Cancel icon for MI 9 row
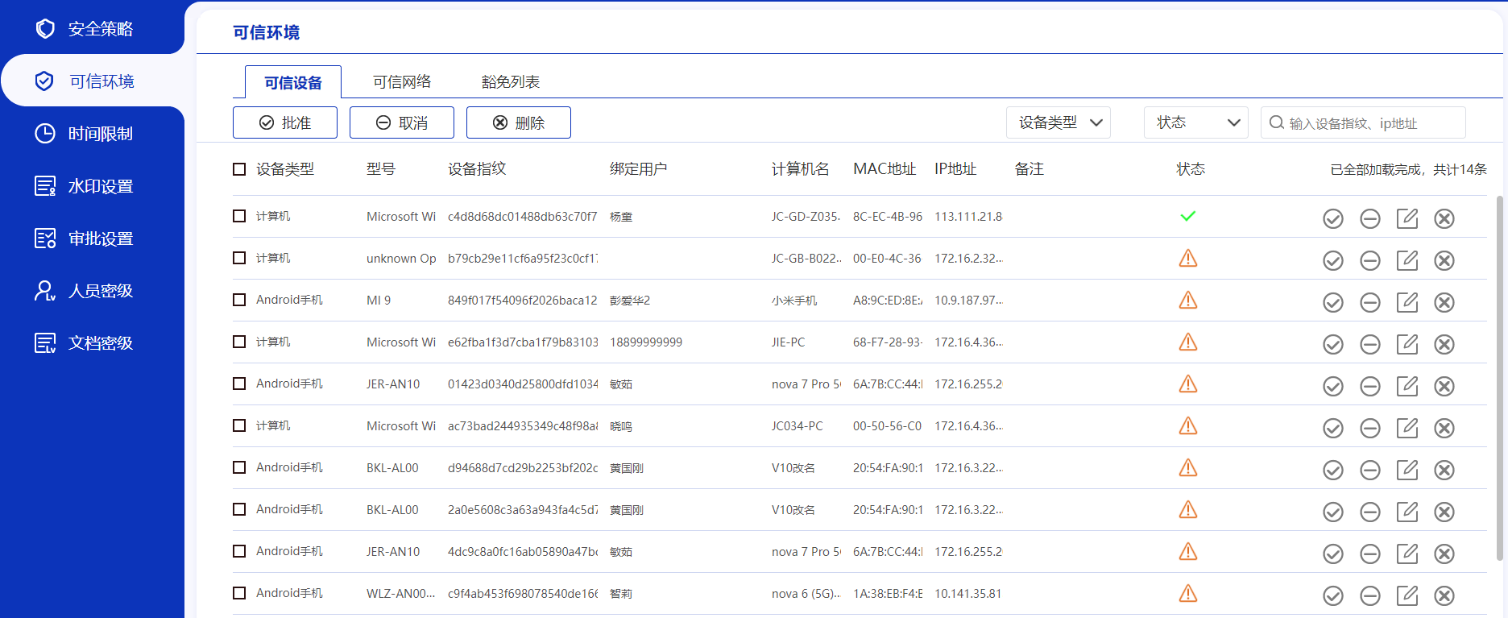Viewport: 1508px width, 618px height. pyautogui.click(x=1370, y=302)
